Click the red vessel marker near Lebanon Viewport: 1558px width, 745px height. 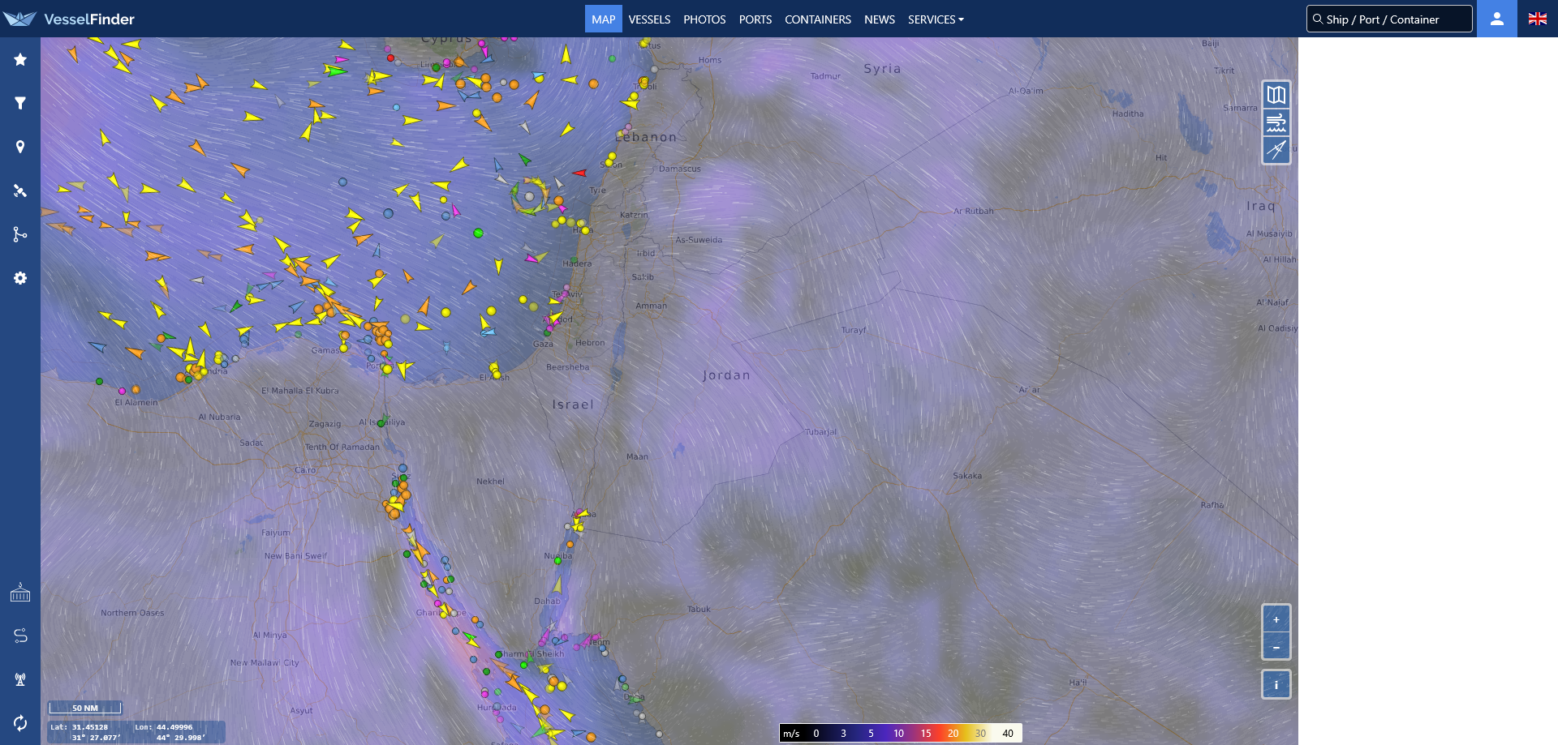pyautogui.click(x=579, y=173)
